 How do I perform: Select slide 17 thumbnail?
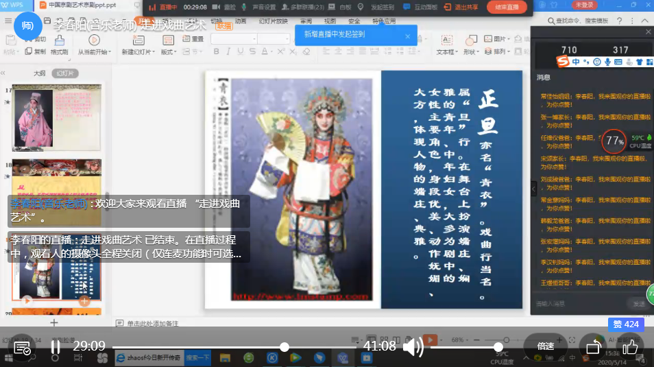(x=56, y=117)
